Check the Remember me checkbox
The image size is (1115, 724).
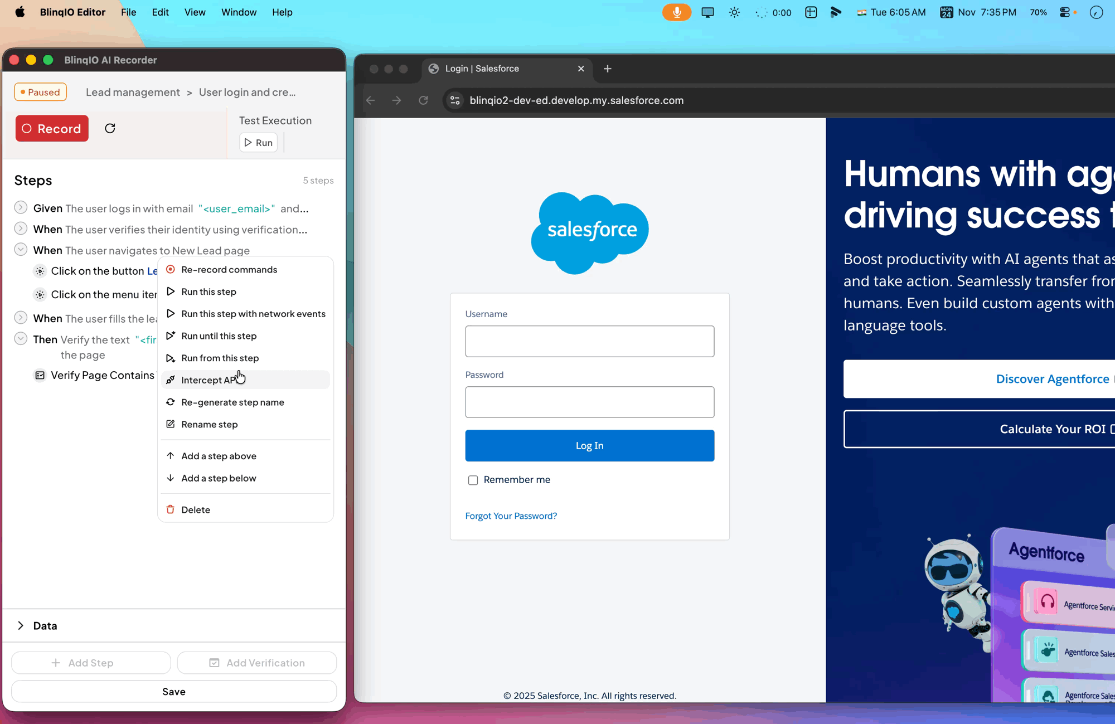click(473, 480)
